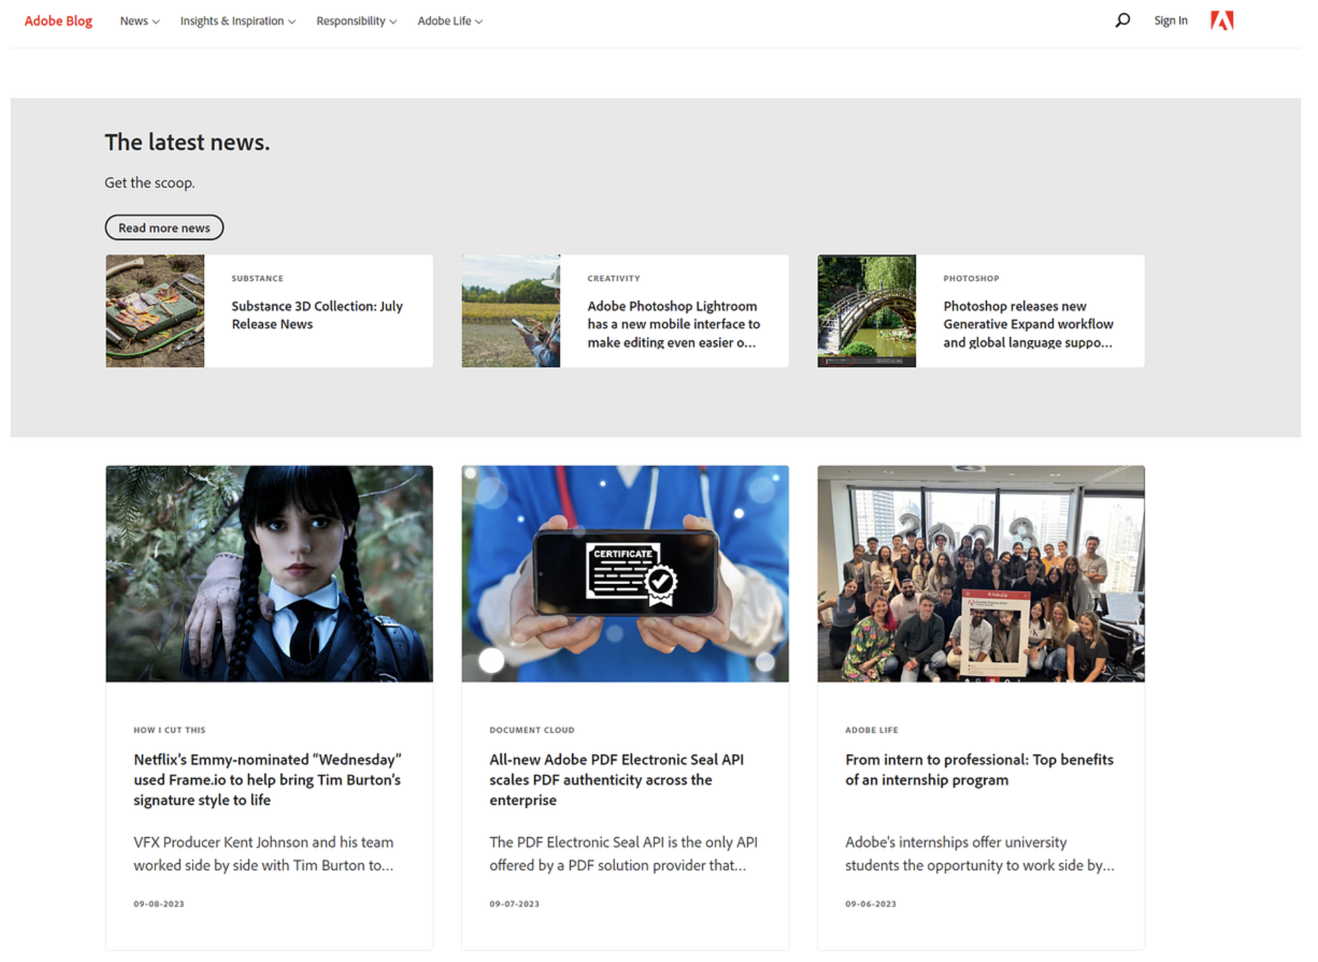1318x962 pixels.
Task: Open the Photoshop garden bridge thumbnail
Action: pos(866,310)
